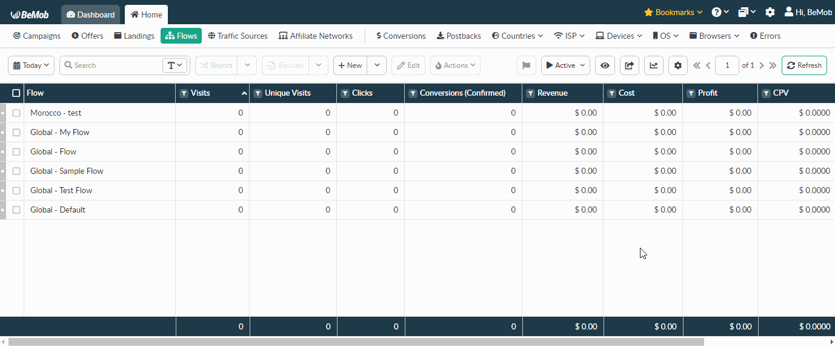The image size is (835, 347).
Task: Check the Global - Flow row checkbox
Action: point(16,151)
